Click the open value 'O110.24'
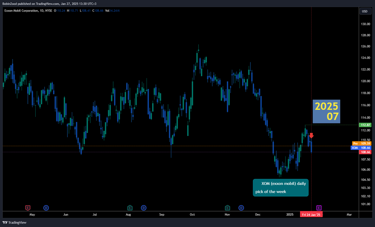 [x=59, y=11]
